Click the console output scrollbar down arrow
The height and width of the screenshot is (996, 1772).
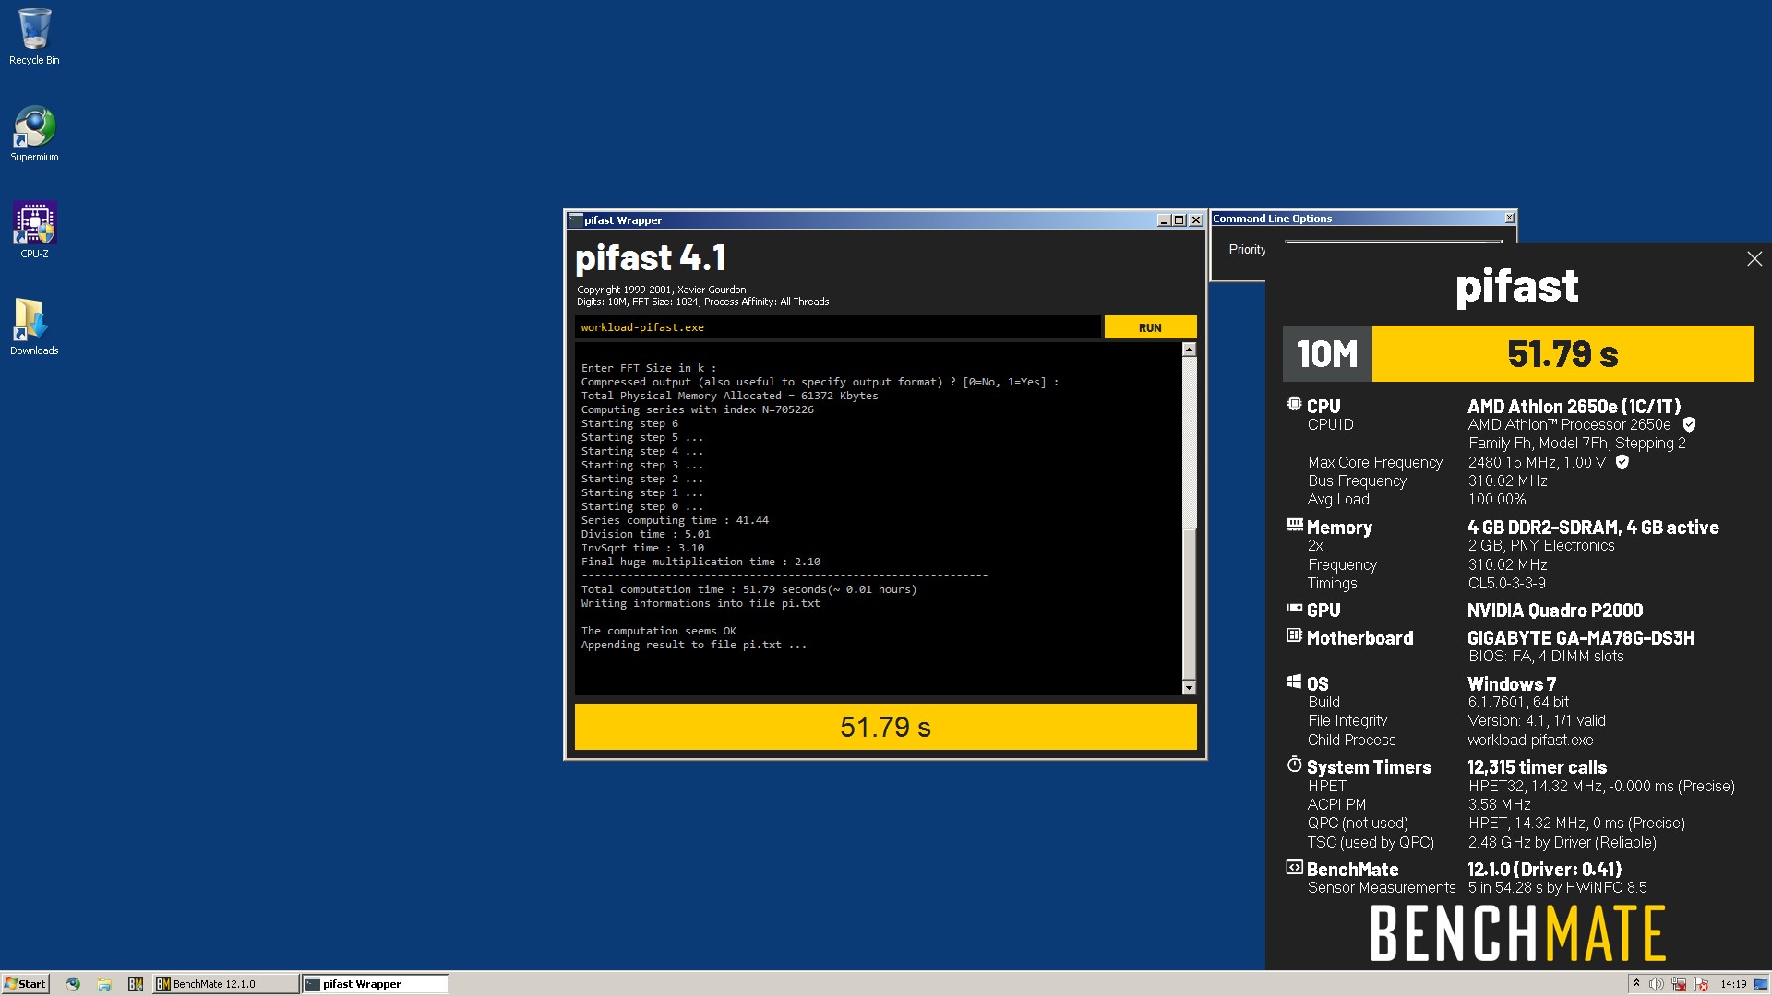(1189, 687)
